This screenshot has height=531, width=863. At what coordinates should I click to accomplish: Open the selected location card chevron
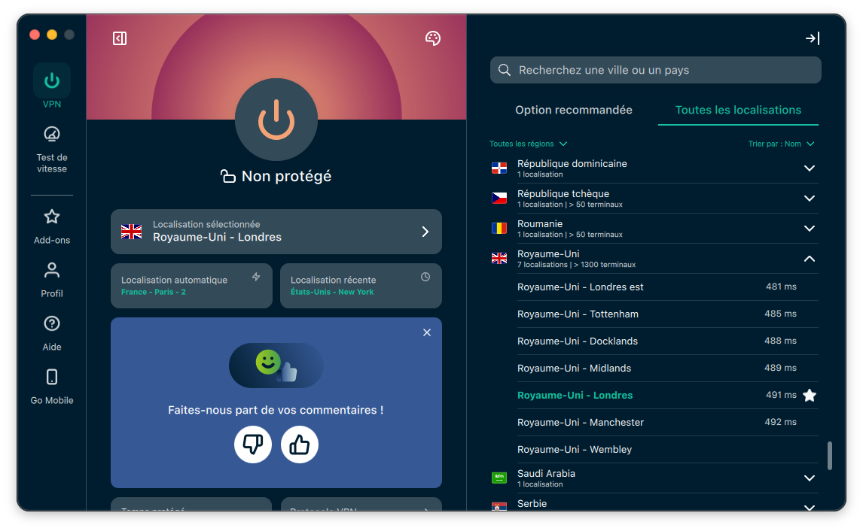[425, 232]
